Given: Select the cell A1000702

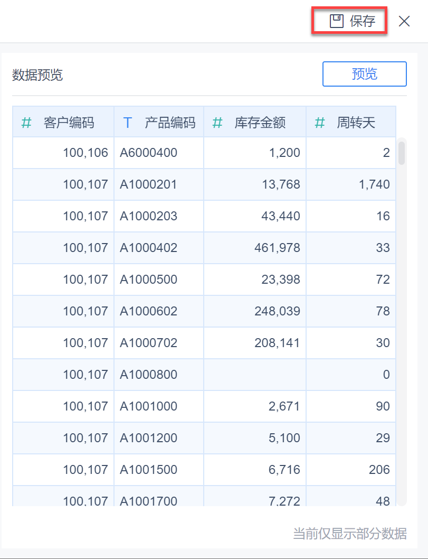Looking at the screenshot, I should (159, 343).
